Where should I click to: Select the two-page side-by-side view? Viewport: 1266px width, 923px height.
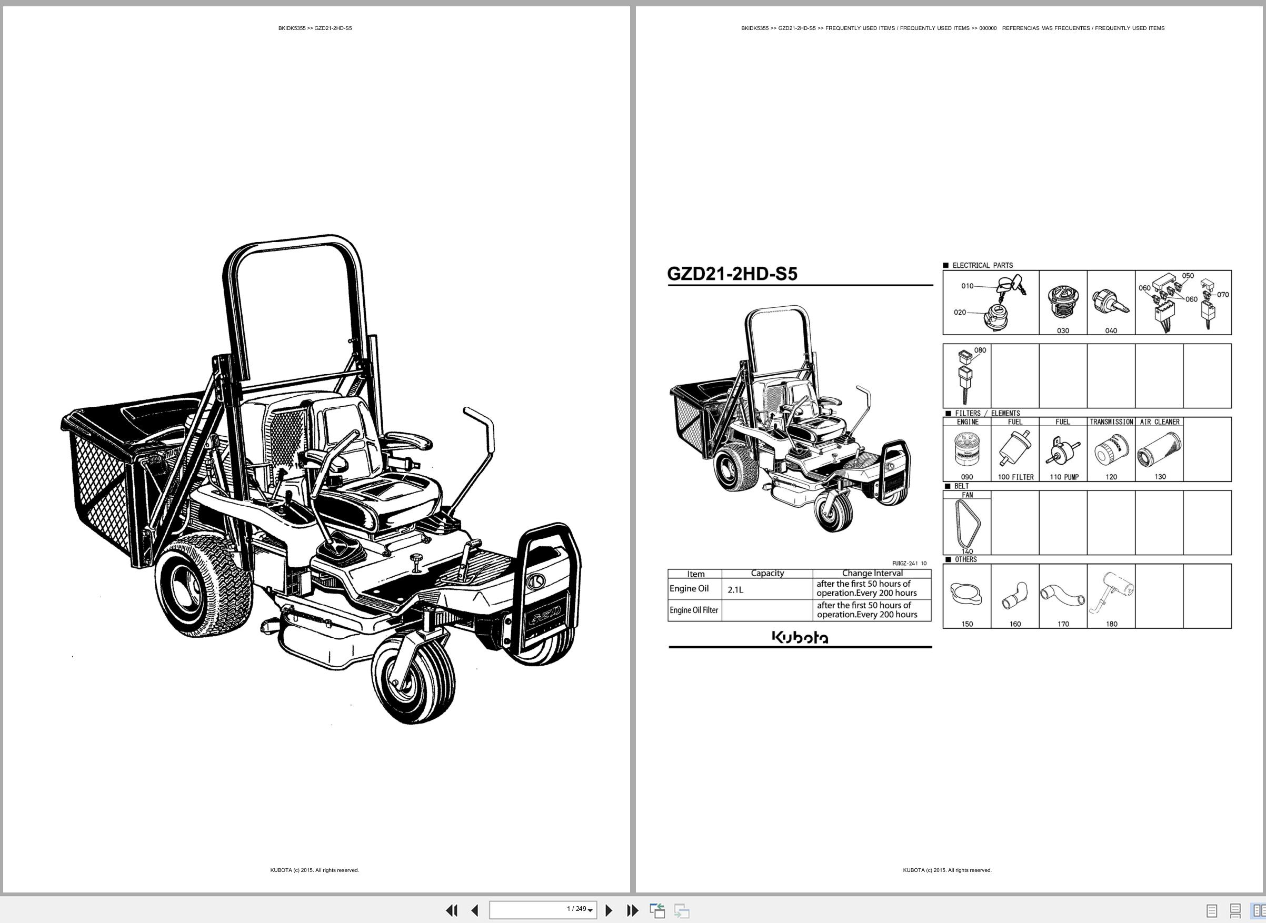coord(1258,911)
